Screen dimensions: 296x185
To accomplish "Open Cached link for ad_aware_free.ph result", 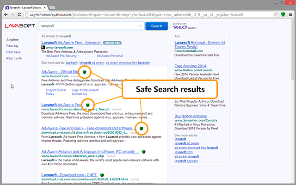I will point(116,110).
